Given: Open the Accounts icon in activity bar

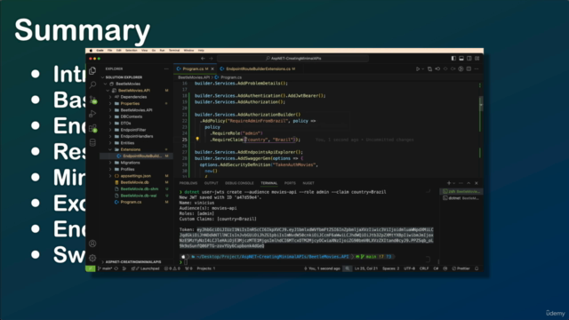Looking at the screenshot, I should (92, 244).
